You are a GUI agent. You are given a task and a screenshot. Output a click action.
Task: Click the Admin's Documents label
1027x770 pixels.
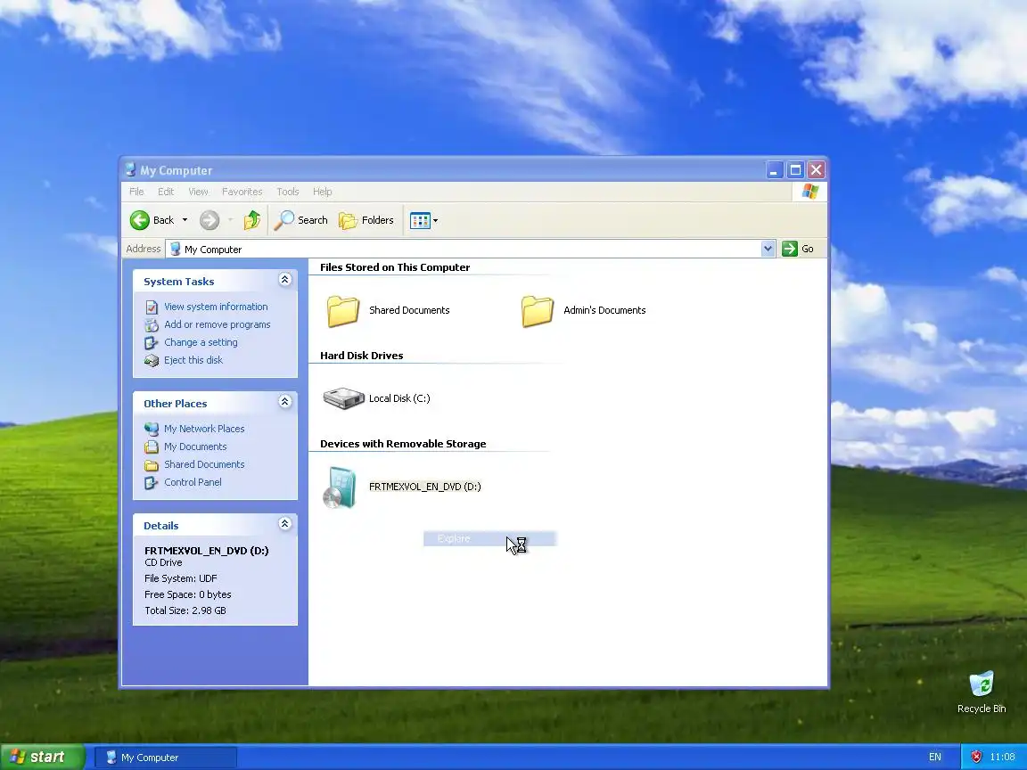coord(604,310)
